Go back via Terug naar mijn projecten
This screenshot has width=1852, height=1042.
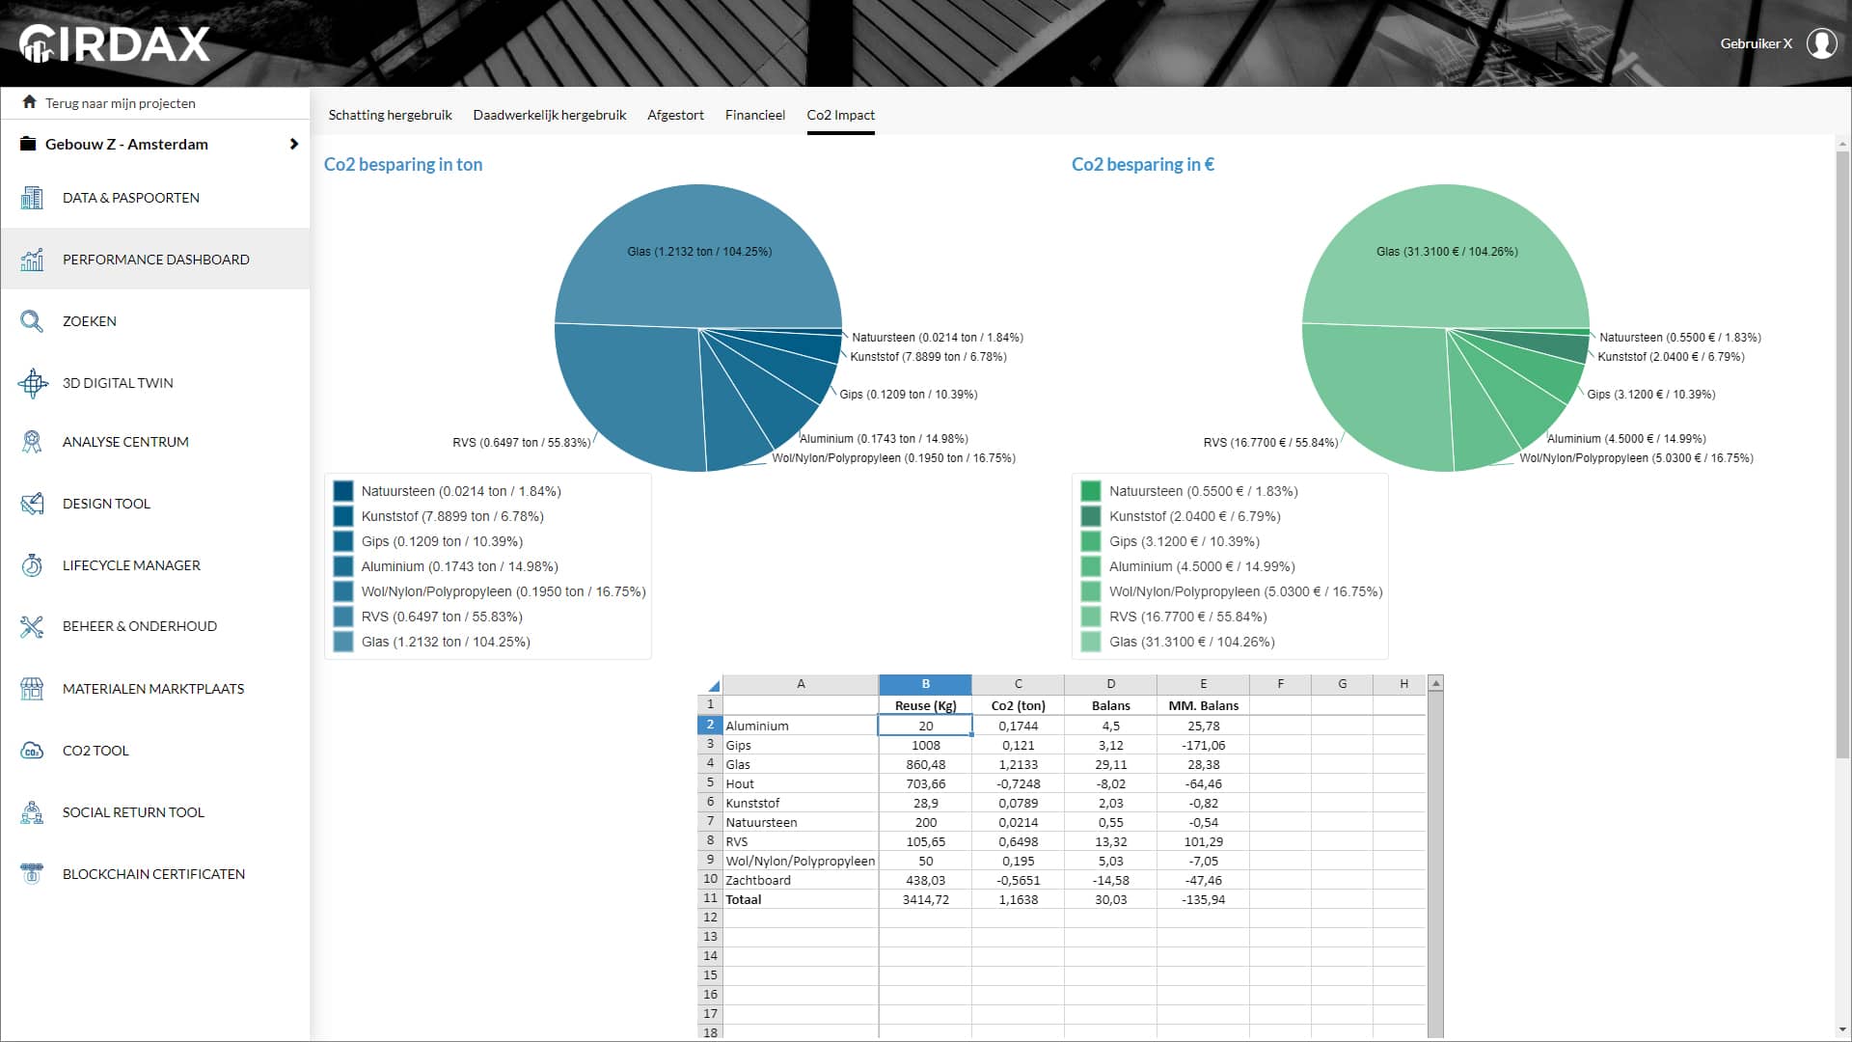pyautogui.click(x=120, y=103)
